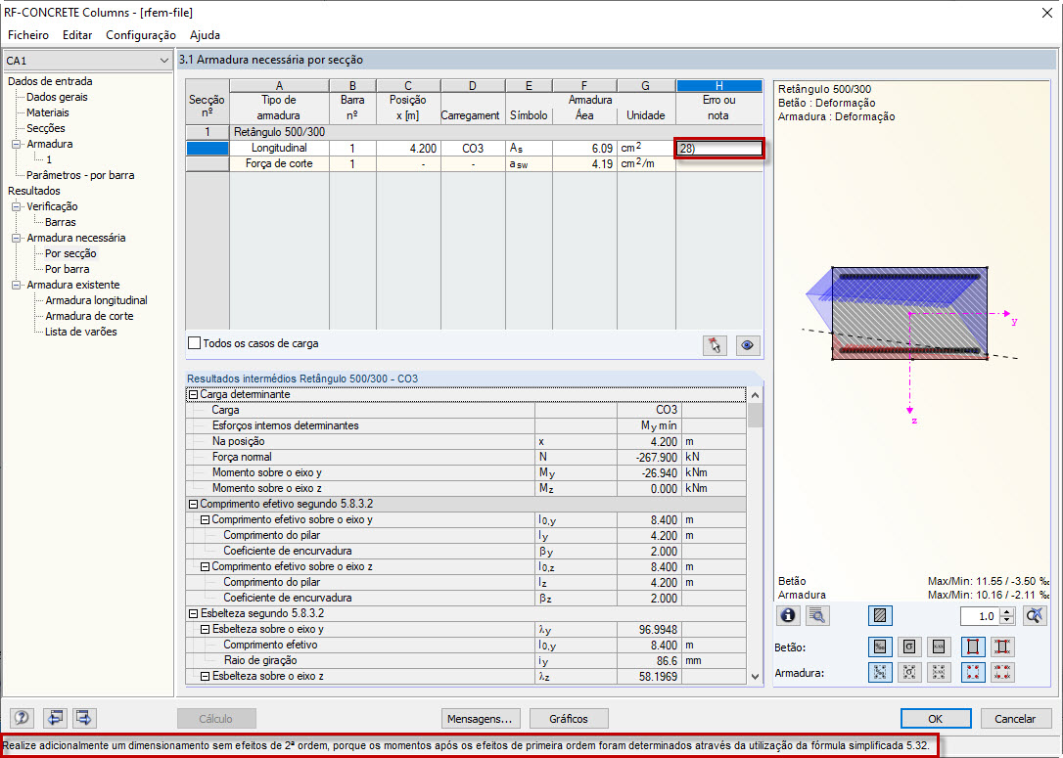Viewport: 1063px width, 758px height.
Task: Open the Configuração menu
Action: tap(140, 35)
